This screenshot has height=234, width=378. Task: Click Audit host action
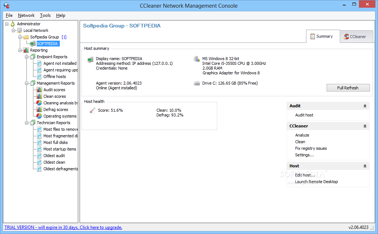[304, 115]
